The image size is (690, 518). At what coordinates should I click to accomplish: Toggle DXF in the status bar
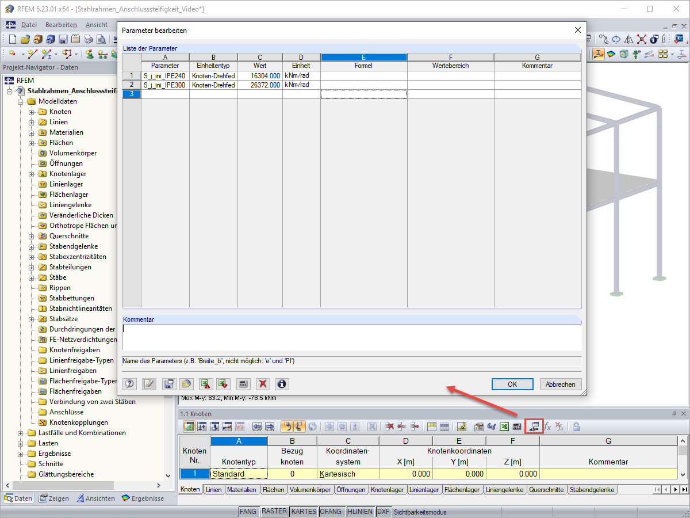[383, 512]
